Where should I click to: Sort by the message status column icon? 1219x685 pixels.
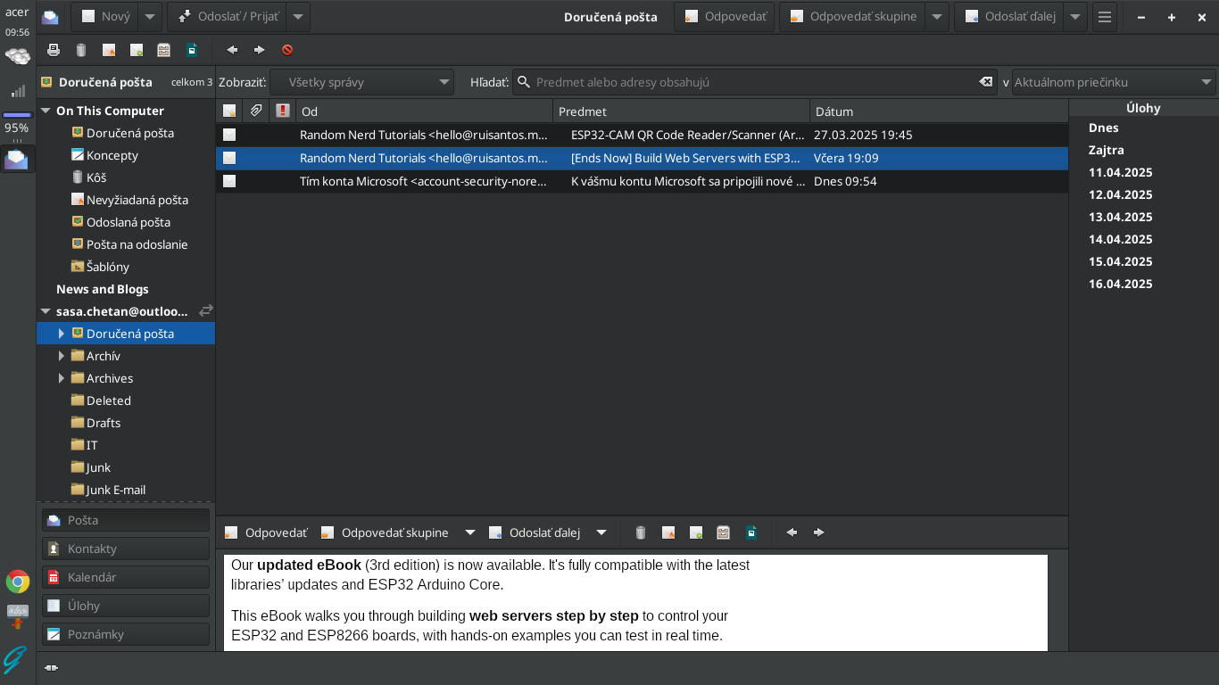pyautogui.click(x=229, y=111)
